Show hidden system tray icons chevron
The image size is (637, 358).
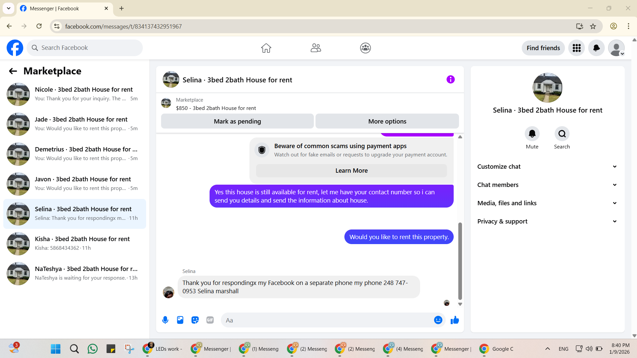tap(548, 349)
